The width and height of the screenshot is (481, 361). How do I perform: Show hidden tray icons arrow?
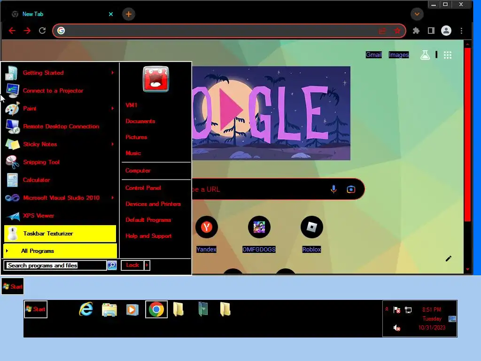tap(387, 309)
